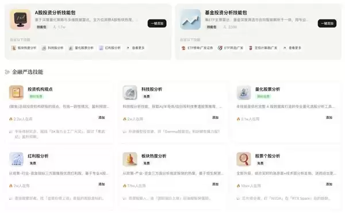The width and height of the screenshot is (345, 213).
Task: Open the 量化股票分析 chip in A股 pack
Action: tap(81, 48)
